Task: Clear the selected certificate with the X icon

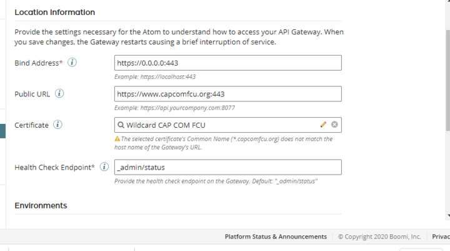Action: click(334, 125)
